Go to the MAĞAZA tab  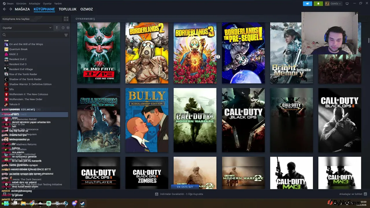22,9
